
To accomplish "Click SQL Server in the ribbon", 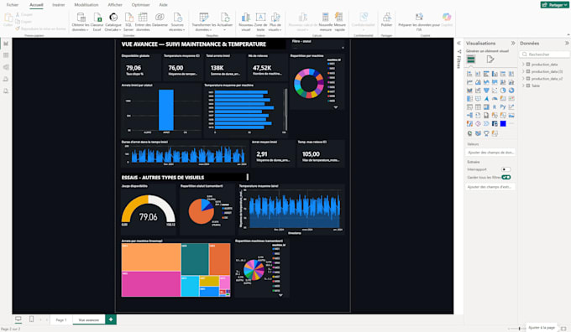I will tap(128, 22).
